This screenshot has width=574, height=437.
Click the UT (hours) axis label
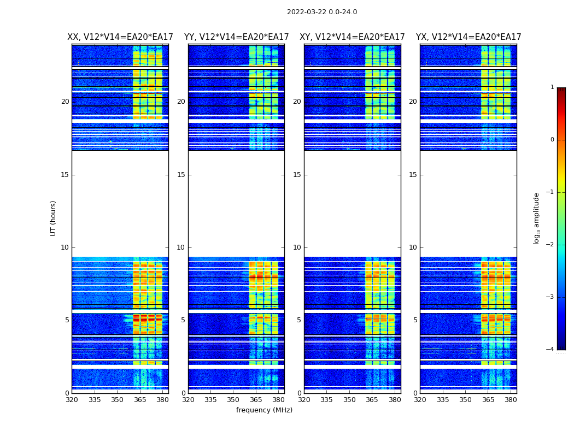[53, 218]
